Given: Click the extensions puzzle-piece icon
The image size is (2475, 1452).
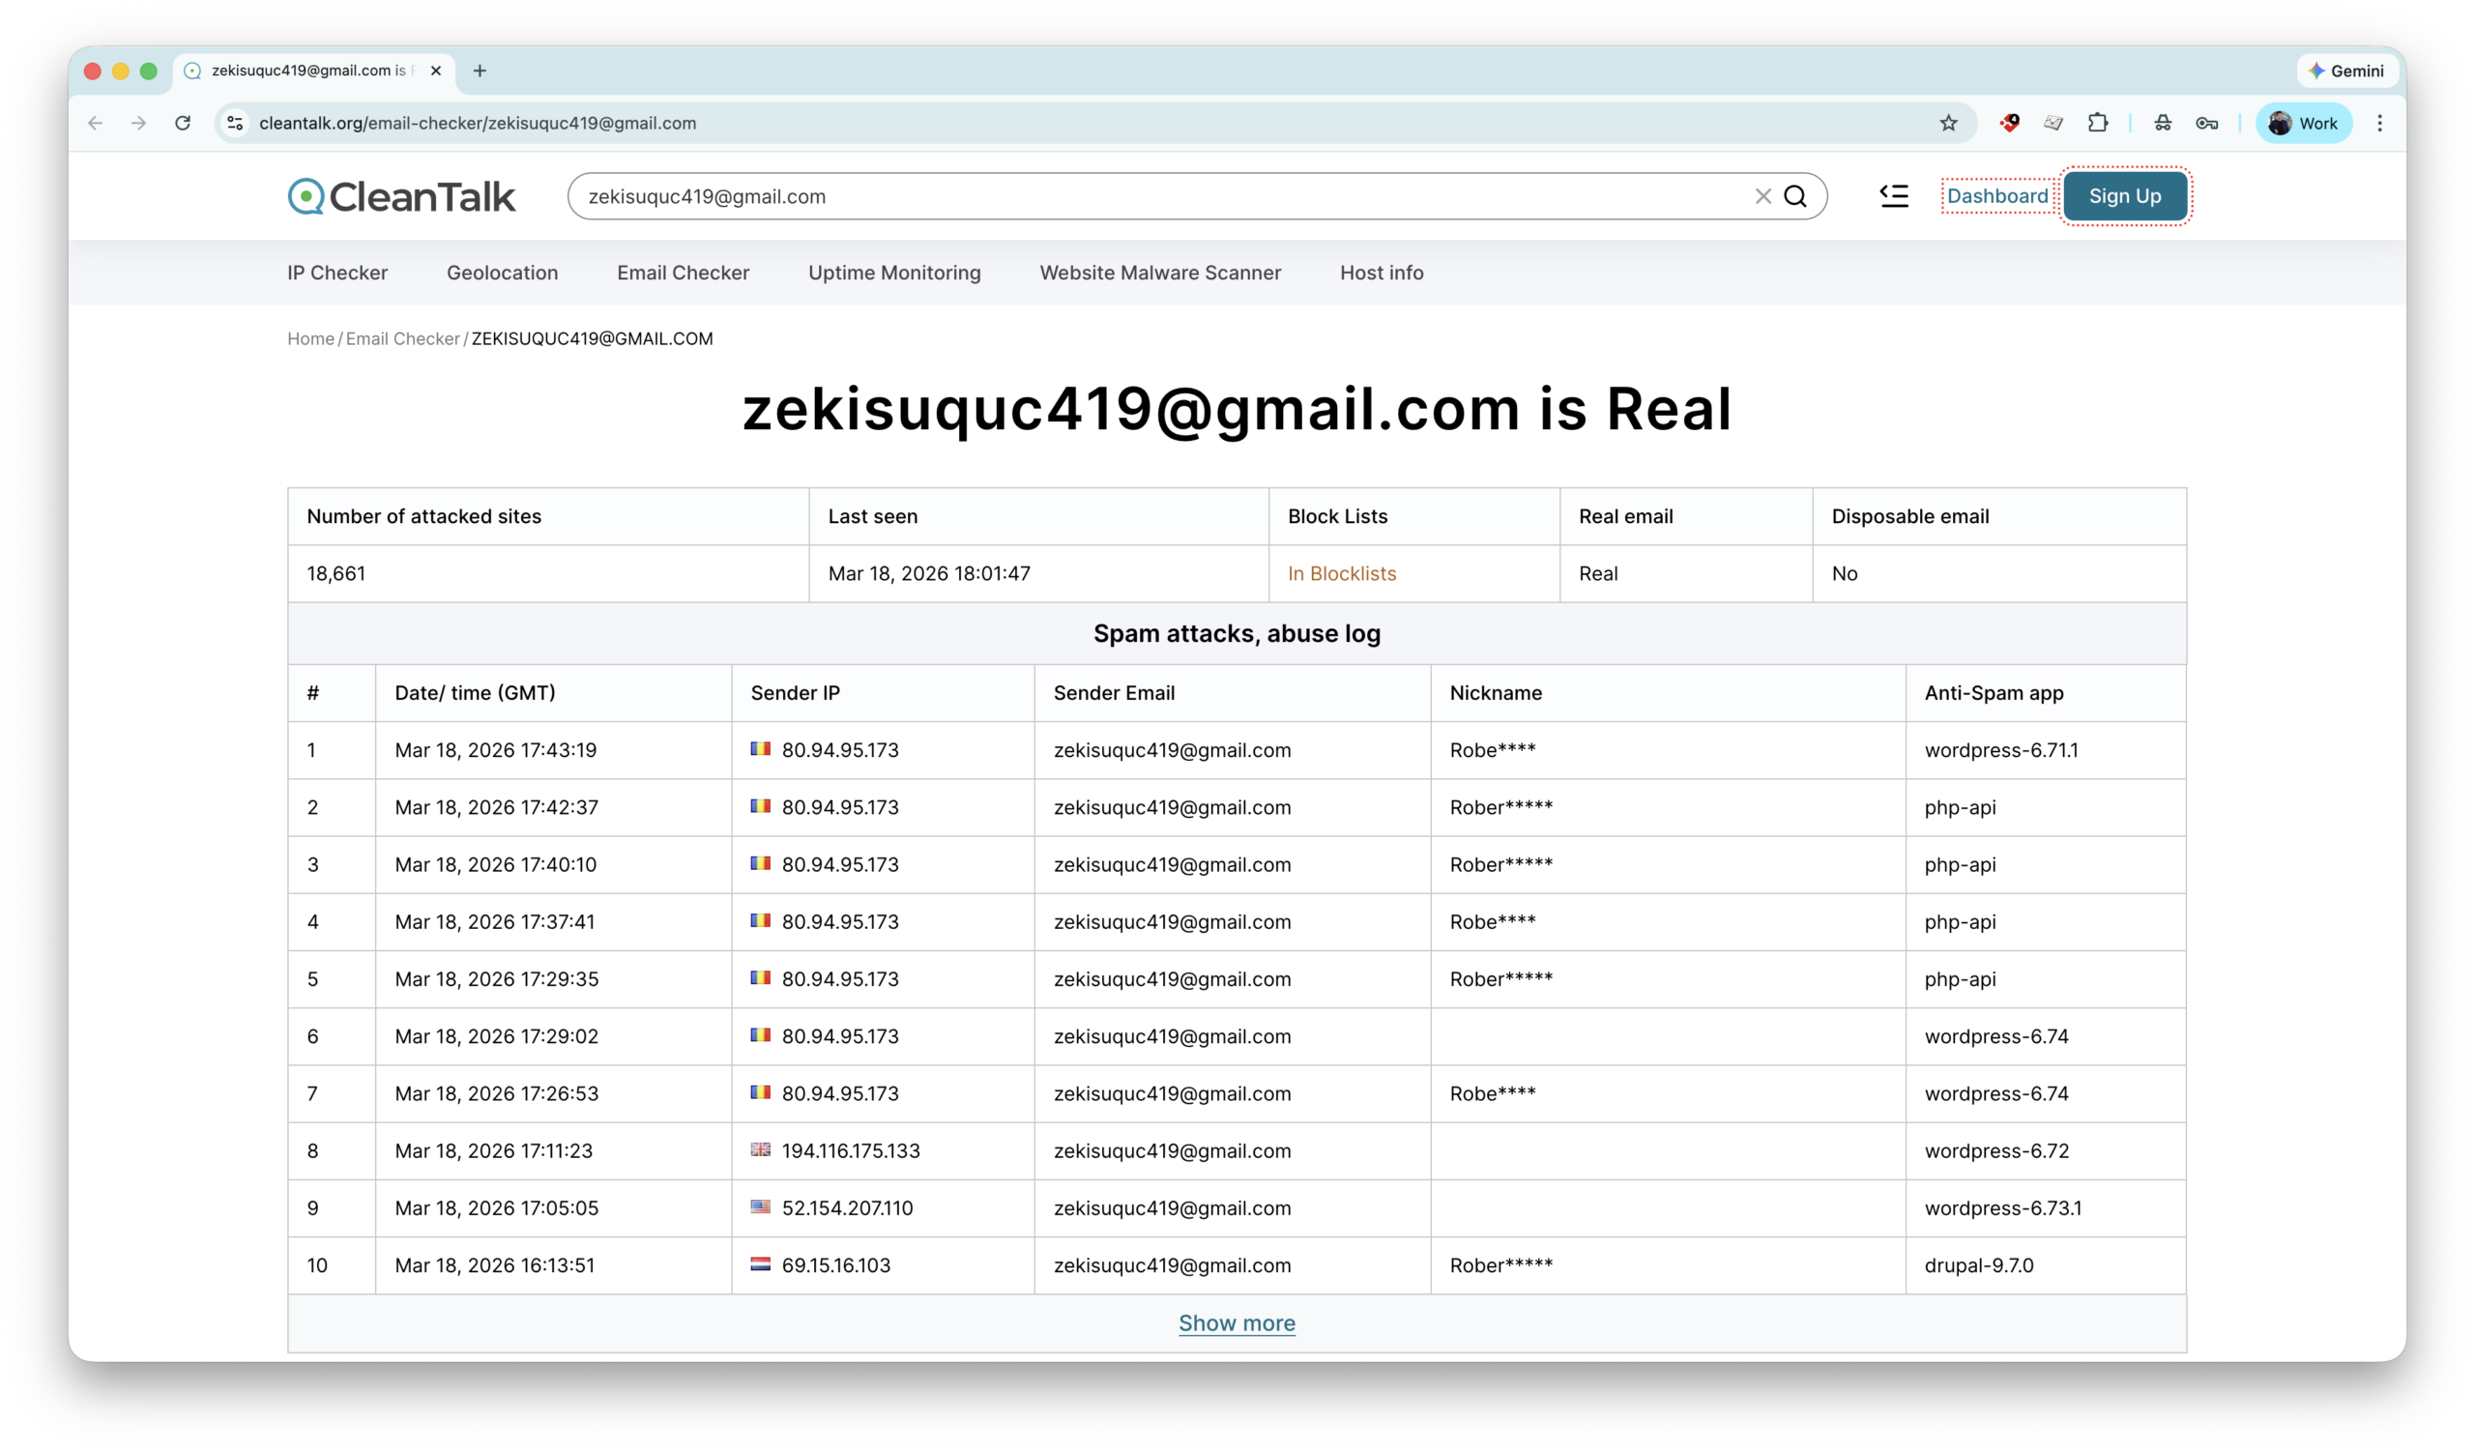Looking at the screenshot, I should tap(2097, 123).
